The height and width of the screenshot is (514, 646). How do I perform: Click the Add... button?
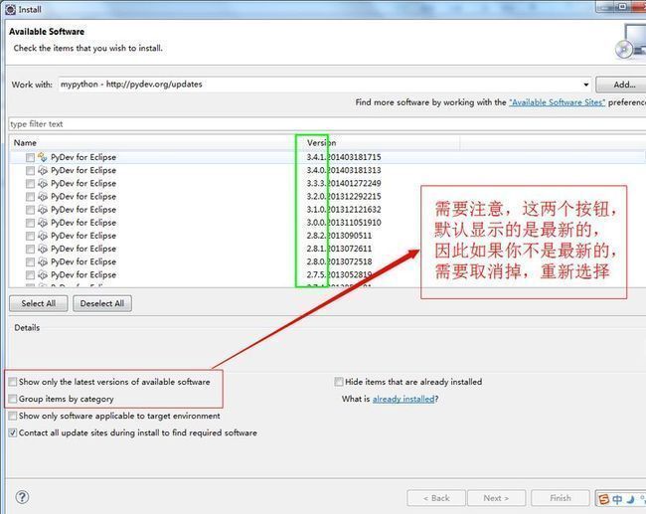622,85
